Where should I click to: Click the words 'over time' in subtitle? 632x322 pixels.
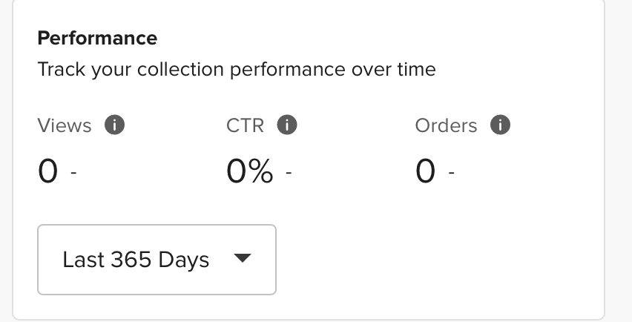pos(394,69)
